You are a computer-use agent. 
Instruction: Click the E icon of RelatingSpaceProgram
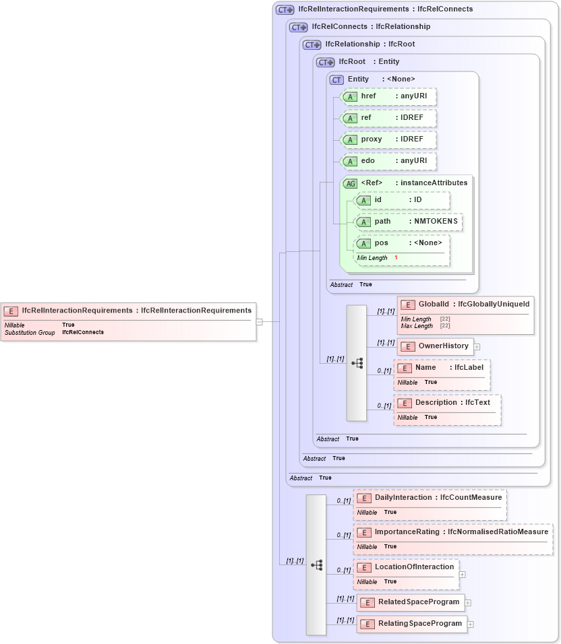coord(367,624)
